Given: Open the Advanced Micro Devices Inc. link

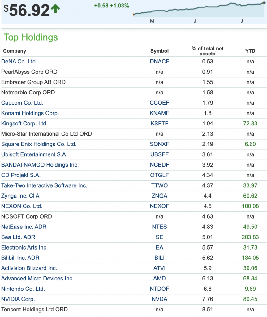Looking at the screenshot, I should pyautogui.click(x=37, y=278).
